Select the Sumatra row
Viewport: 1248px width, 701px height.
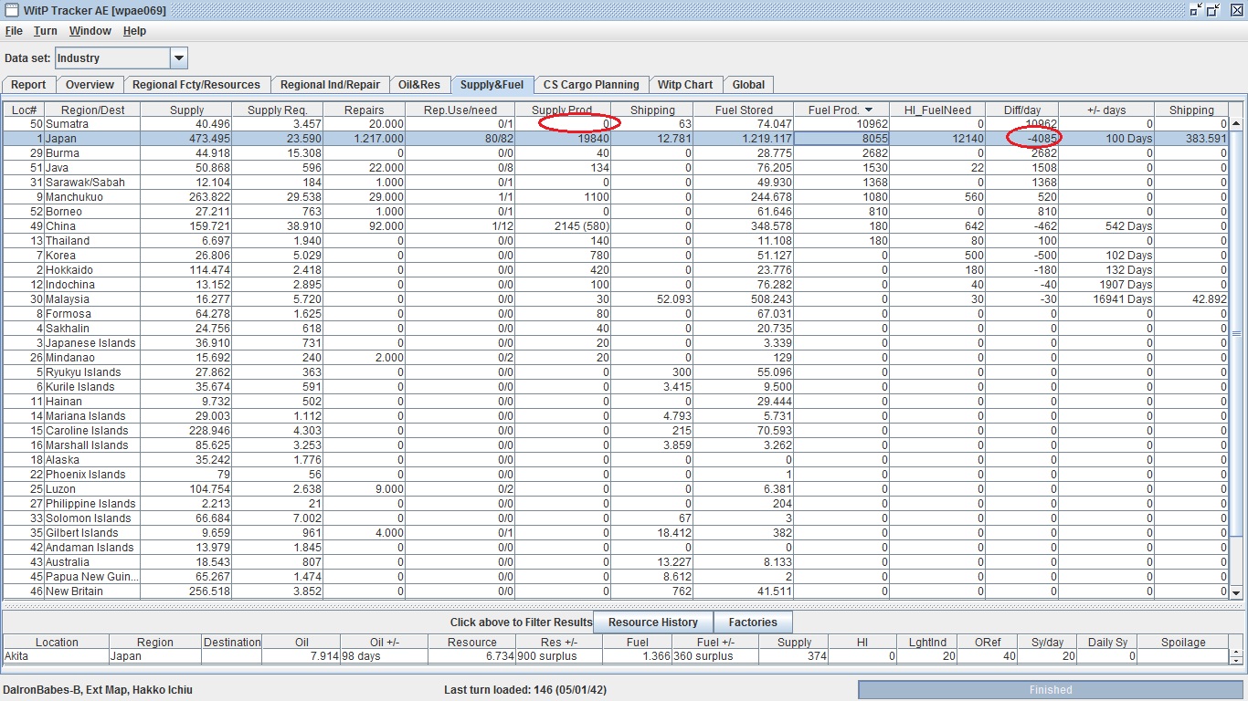[616, 124]
